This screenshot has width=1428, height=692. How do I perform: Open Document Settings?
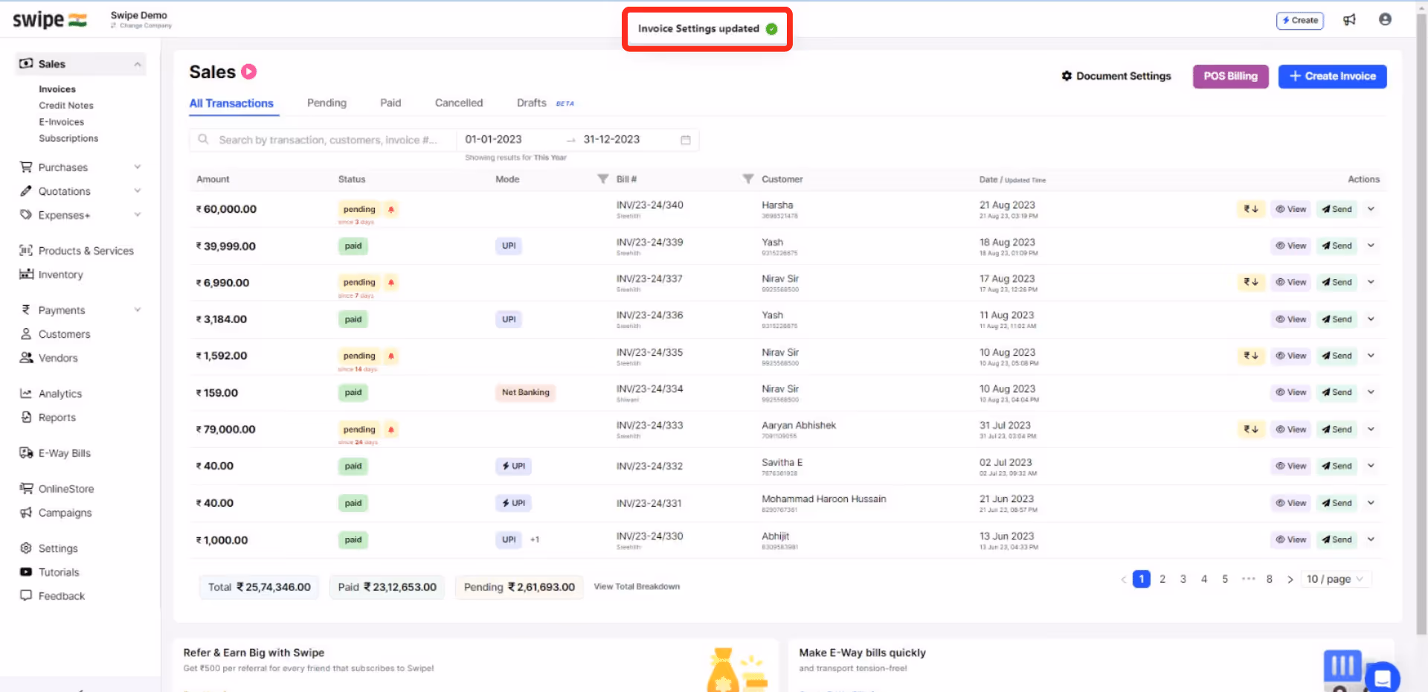pyautogui.click(x=1116, y=76)
